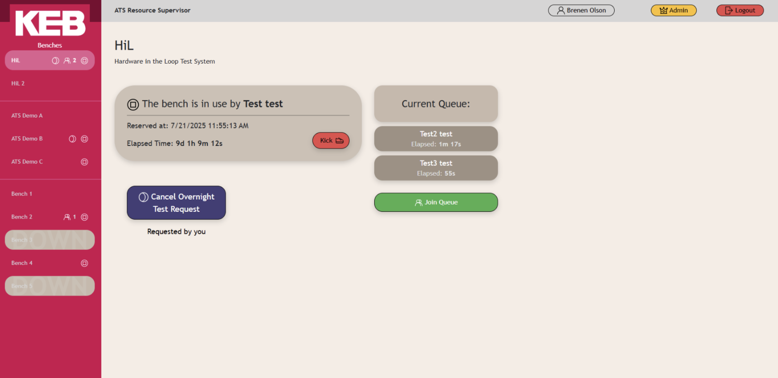Kick the current user from bench
This screenshot has height=378, width=778.
(x=331, y=140)
